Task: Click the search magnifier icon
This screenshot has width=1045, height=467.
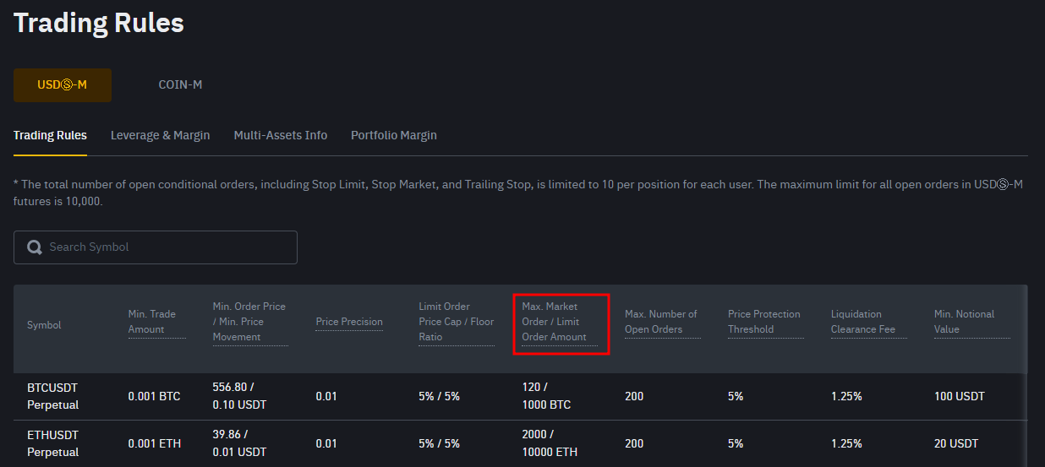Action: coord(35,247)
